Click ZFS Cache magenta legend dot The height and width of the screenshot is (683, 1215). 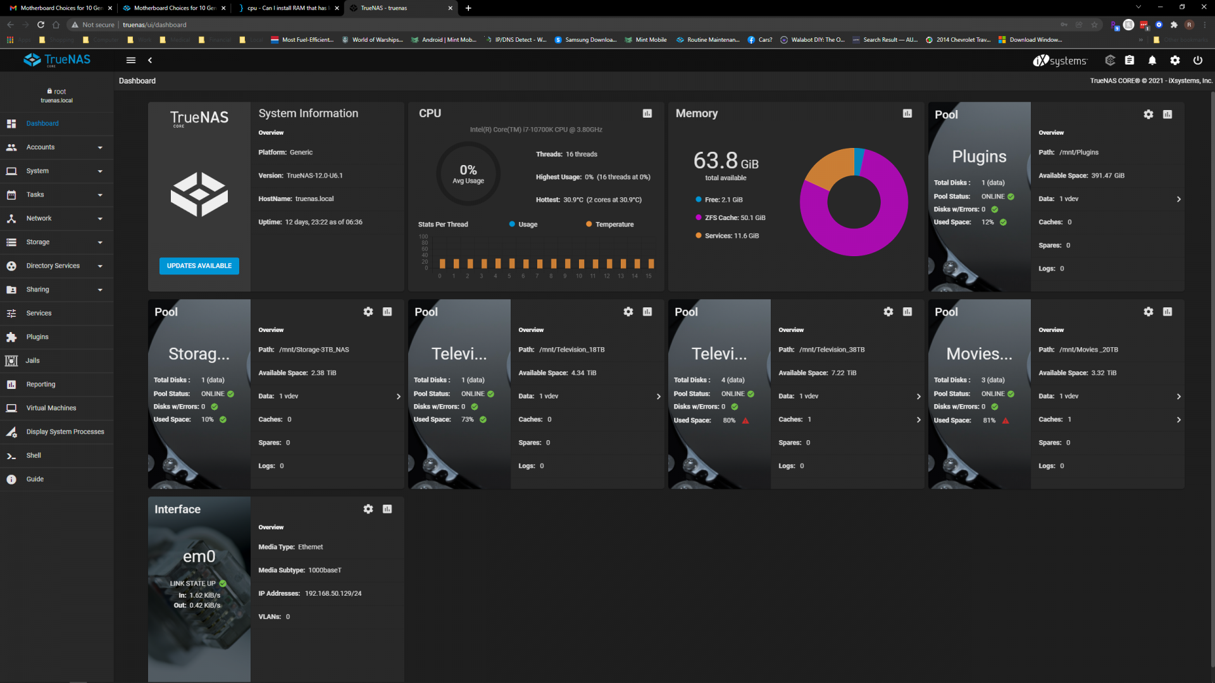pos(699,218)
